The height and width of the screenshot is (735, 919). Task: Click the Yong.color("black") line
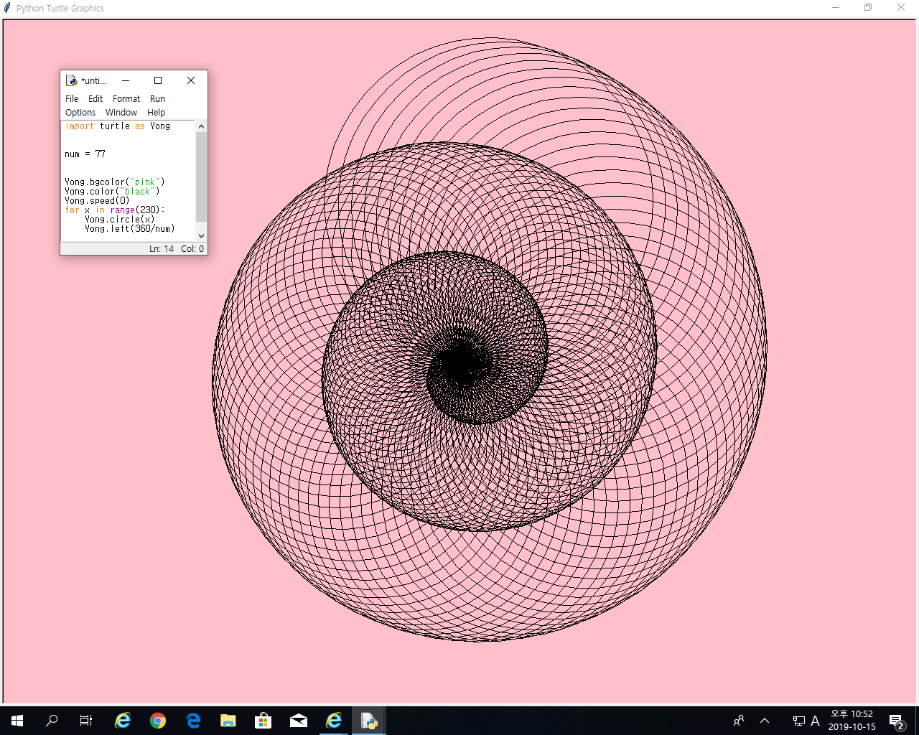(112, 192)
